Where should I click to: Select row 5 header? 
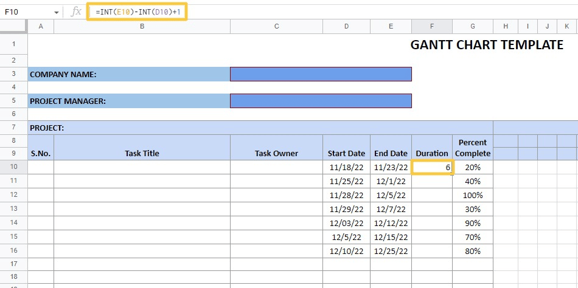click(x=13, y=100)
